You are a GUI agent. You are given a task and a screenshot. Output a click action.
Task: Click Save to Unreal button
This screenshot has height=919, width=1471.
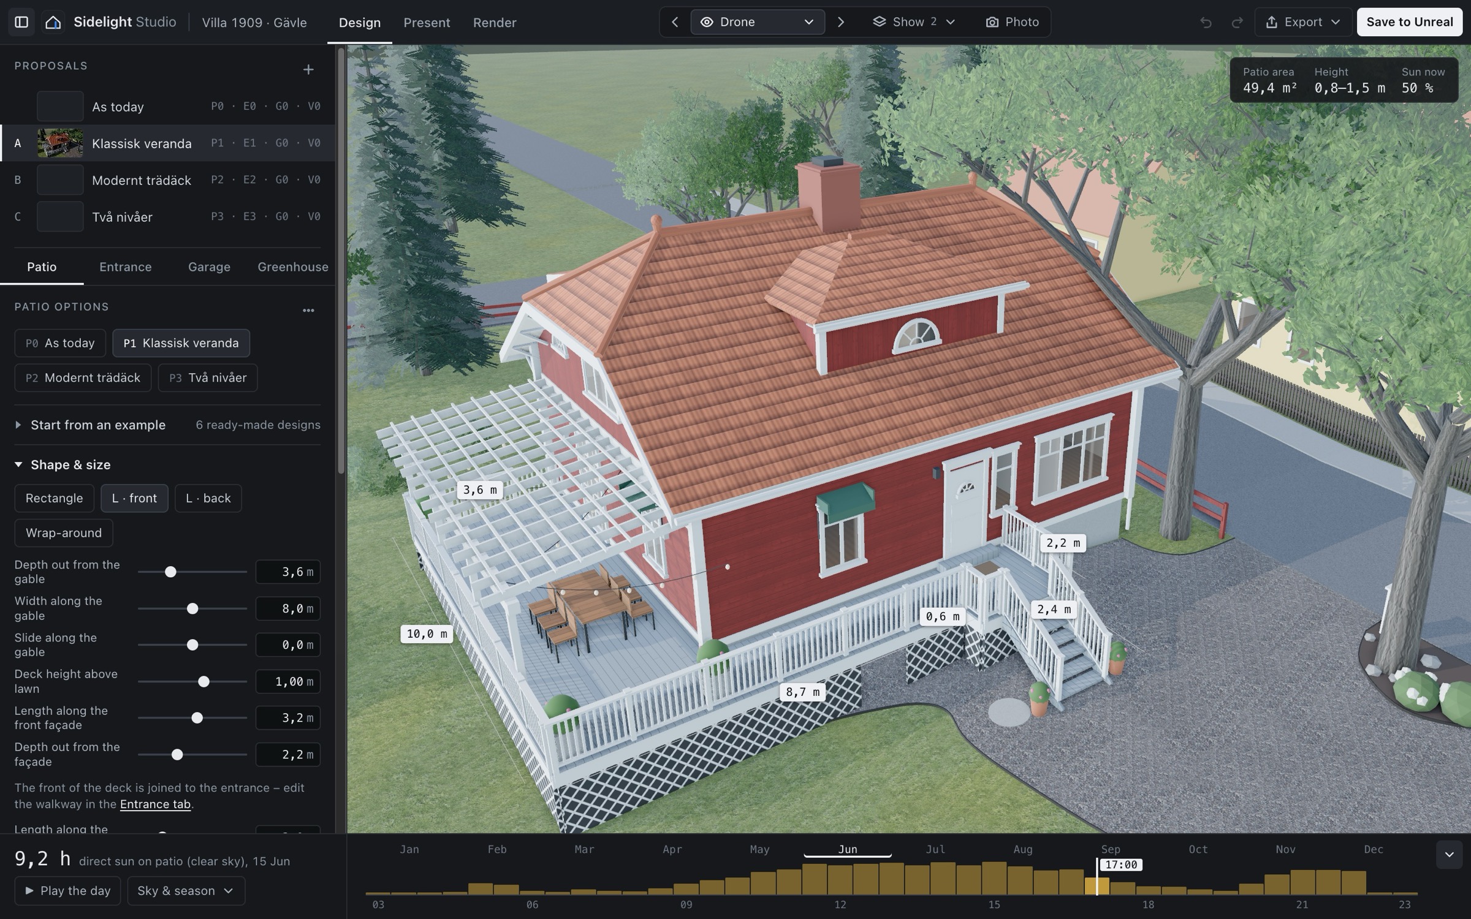[x=1410, y=22]
